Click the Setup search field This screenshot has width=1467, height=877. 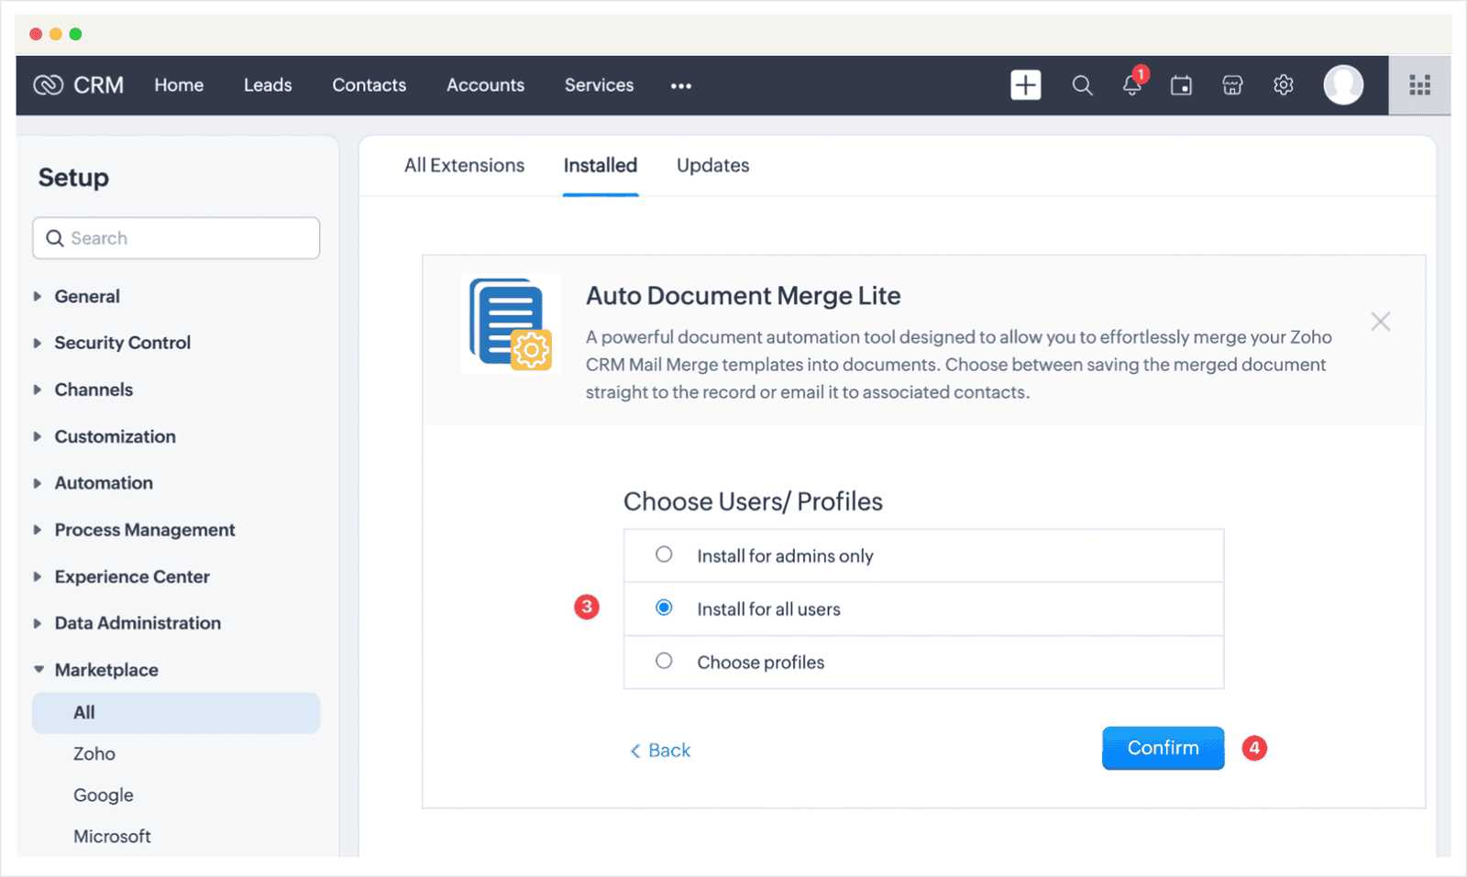[x=176, y=238]
